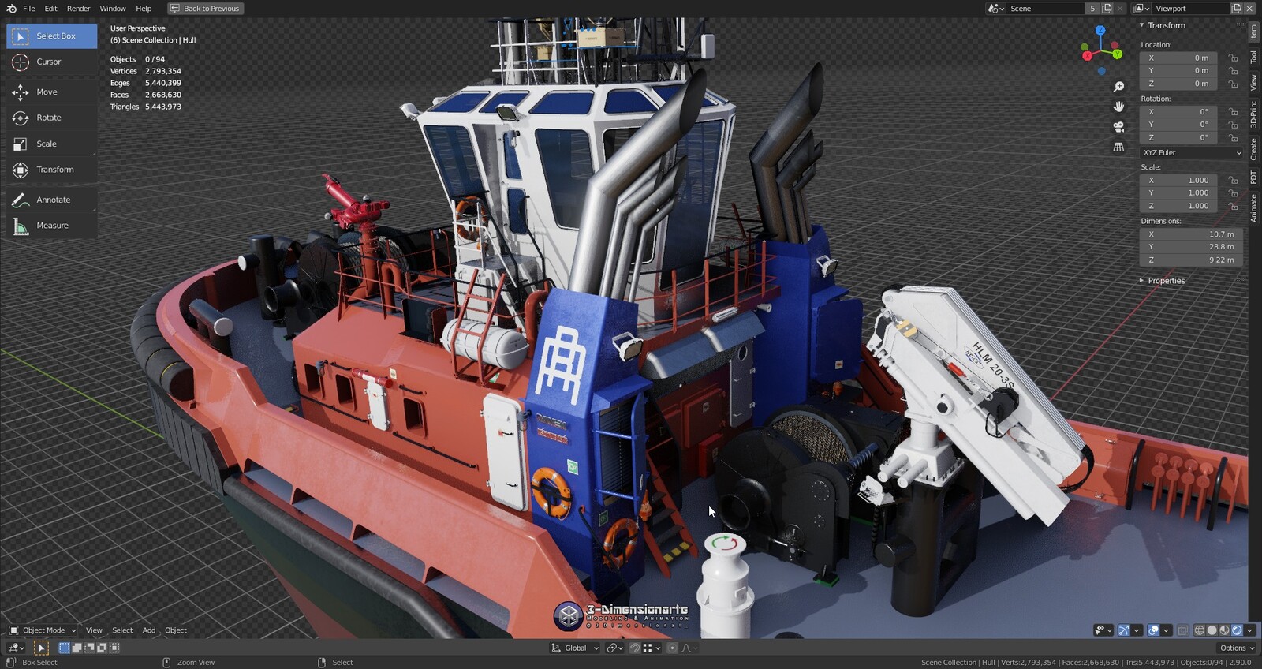Choose the Transform tool in toolbar
The image size is (1262, 669).
pos(51,170)
